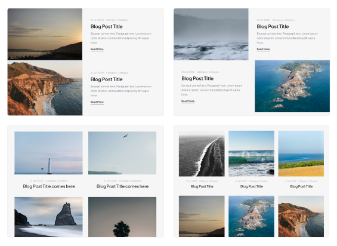Open Blog Post Title under the breaking green wave

[x=252, y=186]
